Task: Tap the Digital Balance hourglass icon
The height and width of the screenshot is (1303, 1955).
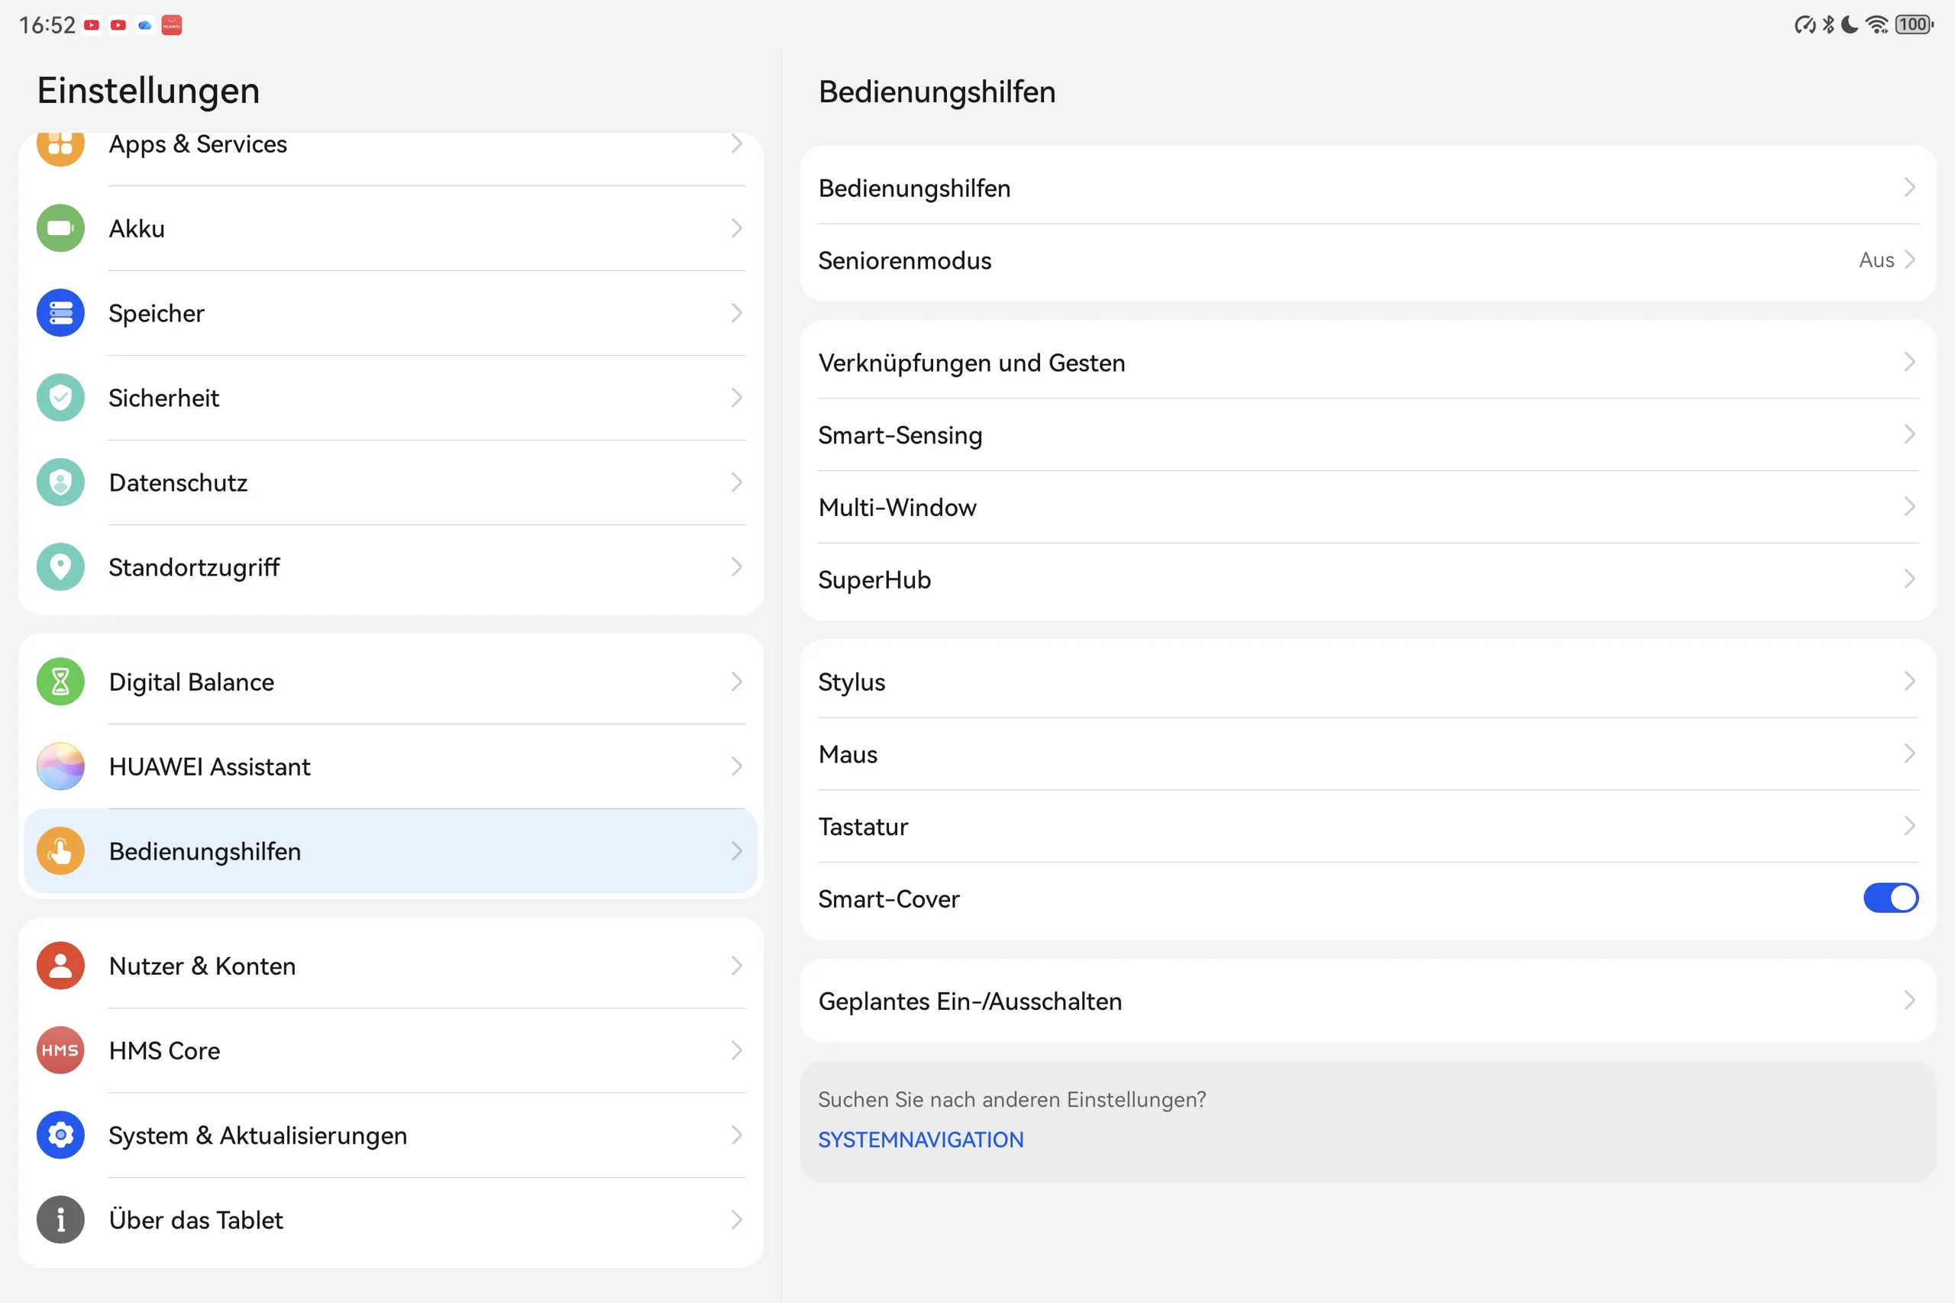Action: (60, 682)
